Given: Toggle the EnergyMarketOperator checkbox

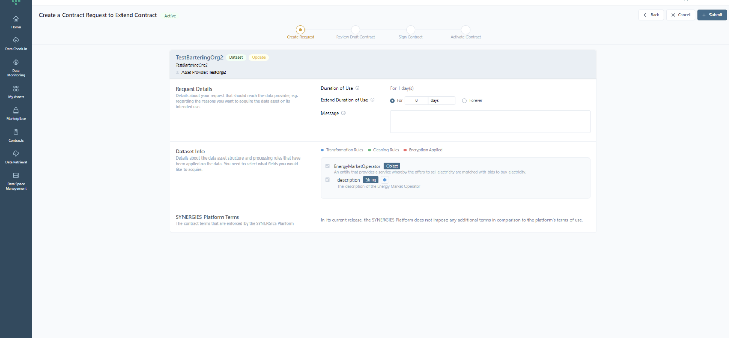Looking at the screenshot, I should [x=328, y=166].
